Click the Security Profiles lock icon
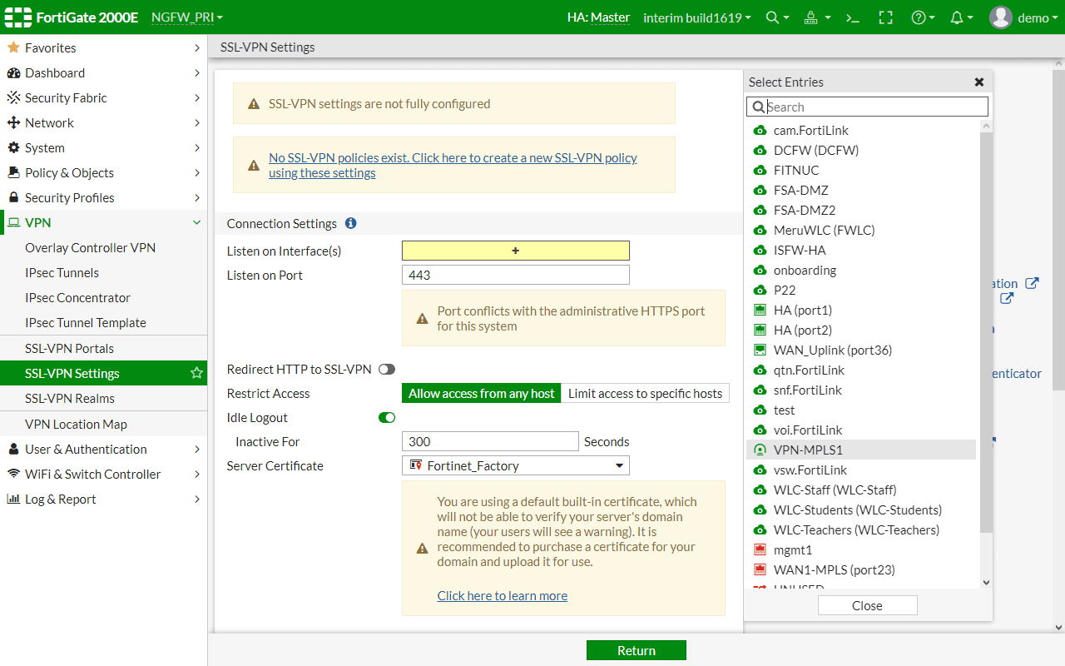Image resolution: width=1065 pixels, height=666 pixels. 13,197
